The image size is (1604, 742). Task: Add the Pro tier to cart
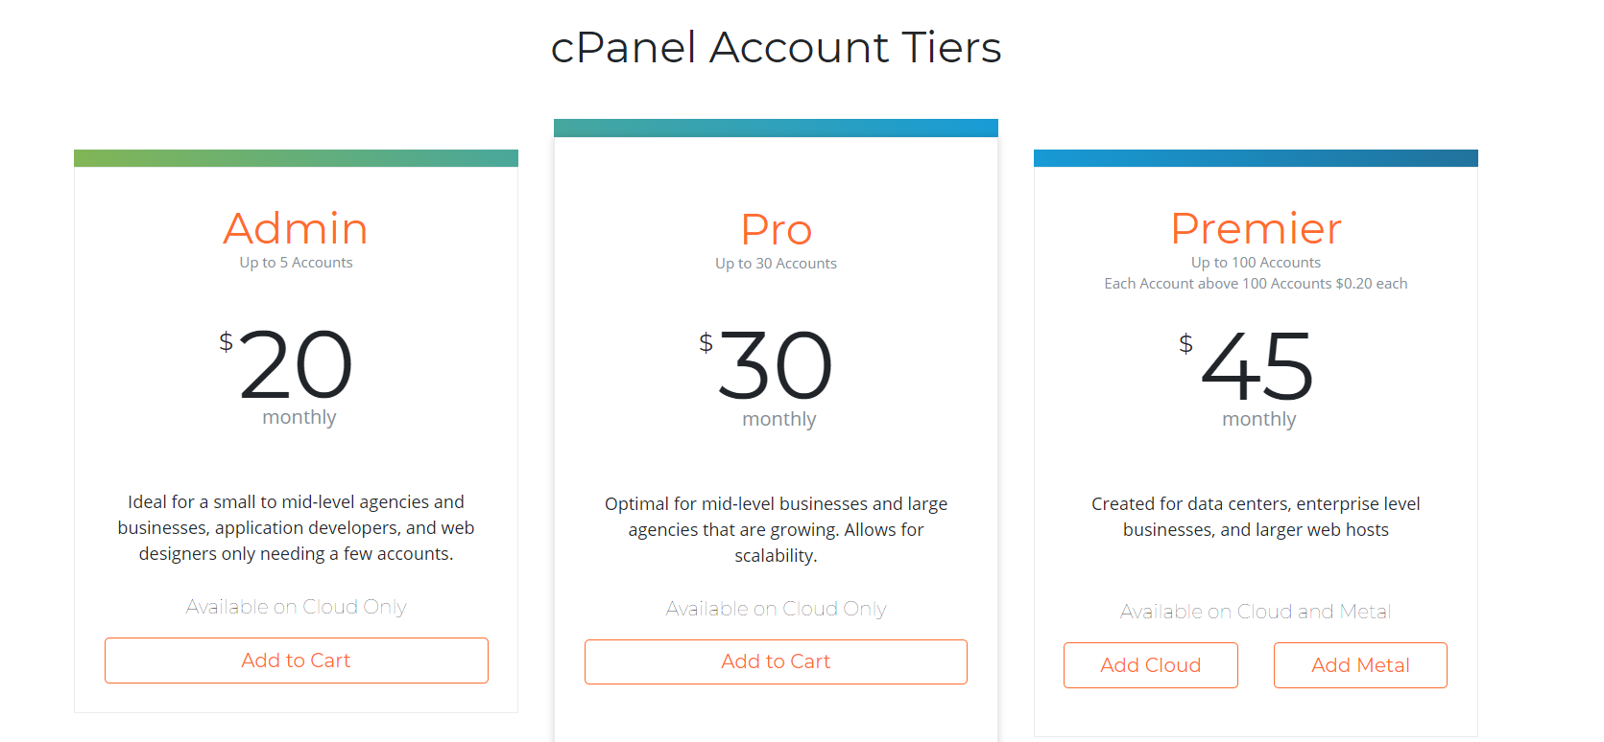(776, 661)
